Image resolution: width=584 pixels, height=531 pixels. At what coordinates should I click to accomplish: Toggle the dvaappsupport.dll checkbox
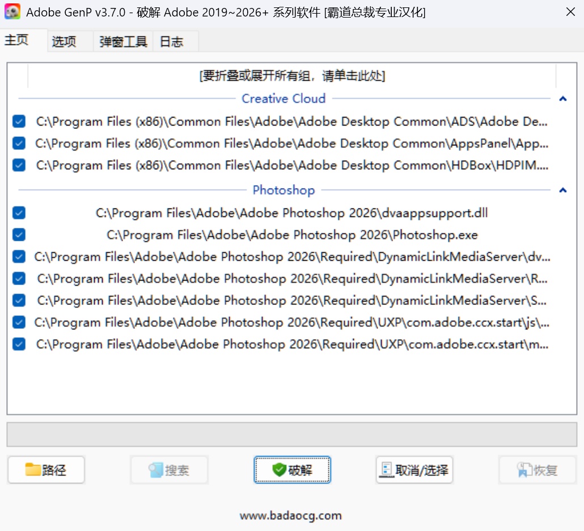19,213
